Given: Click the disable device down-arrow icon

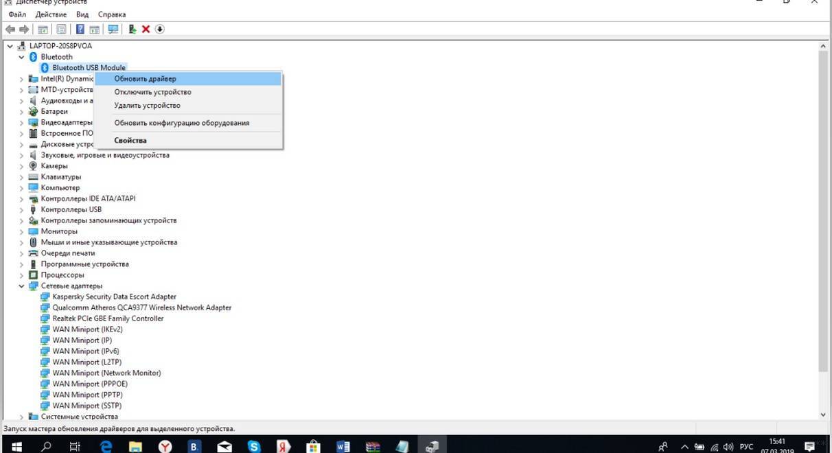Looking at the screenshot, I should (x=160, y=29).
